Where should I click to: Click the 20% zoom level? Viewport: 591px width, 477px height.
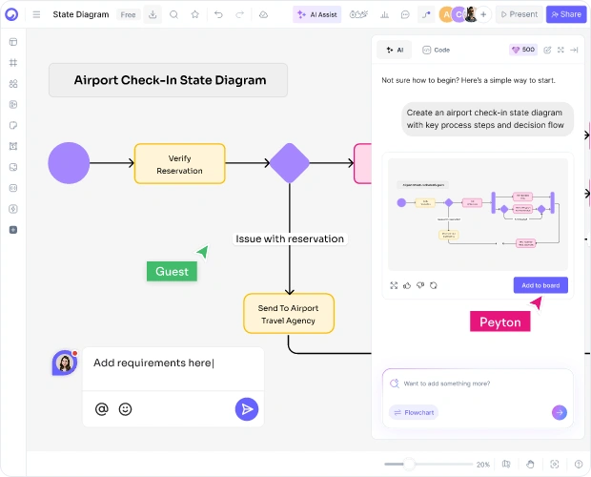pos(483,465)
